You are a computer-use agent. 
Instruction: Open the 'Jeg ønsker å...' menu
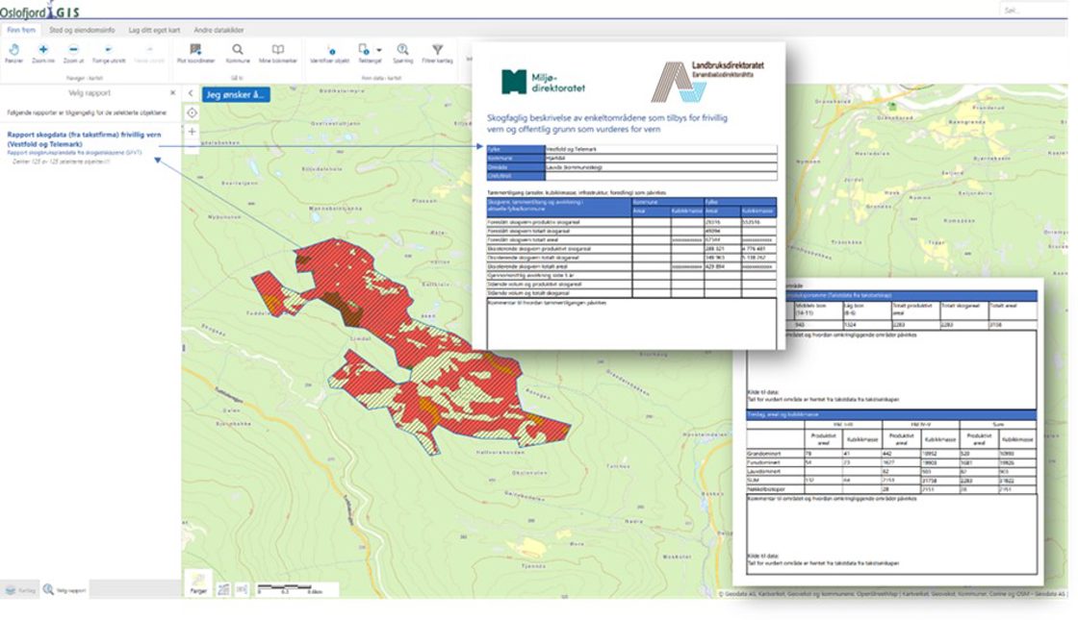(235, 94)
